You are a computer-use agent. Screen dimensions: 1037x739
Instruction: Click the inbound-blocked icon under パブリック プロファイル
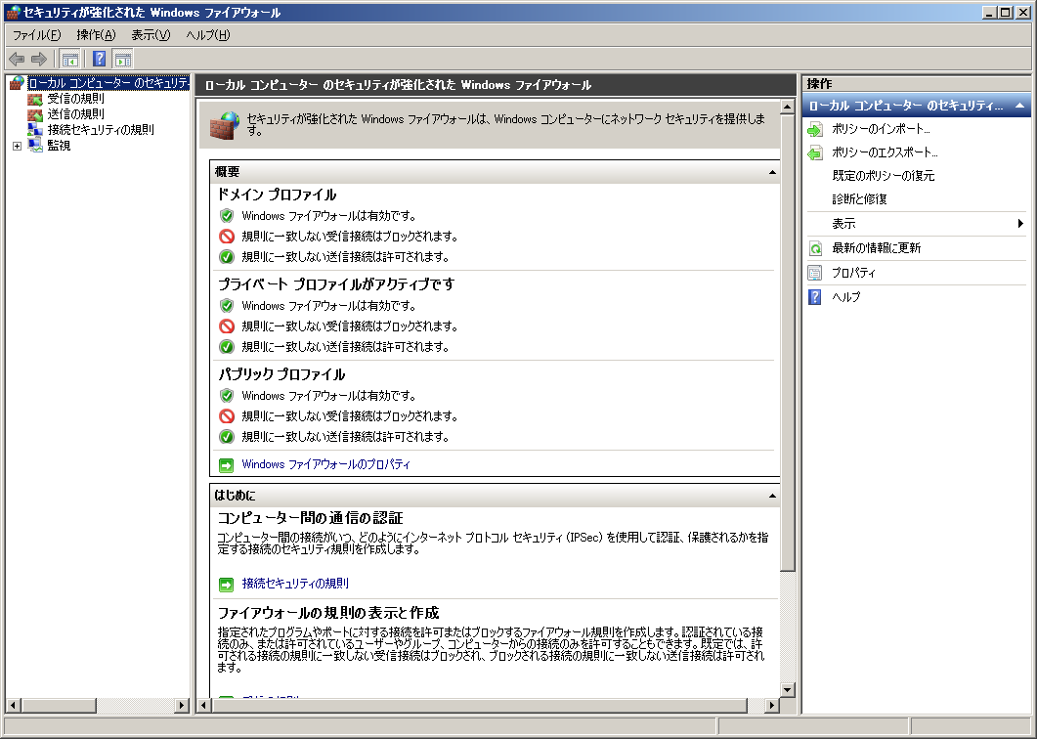tap(227, 416)
